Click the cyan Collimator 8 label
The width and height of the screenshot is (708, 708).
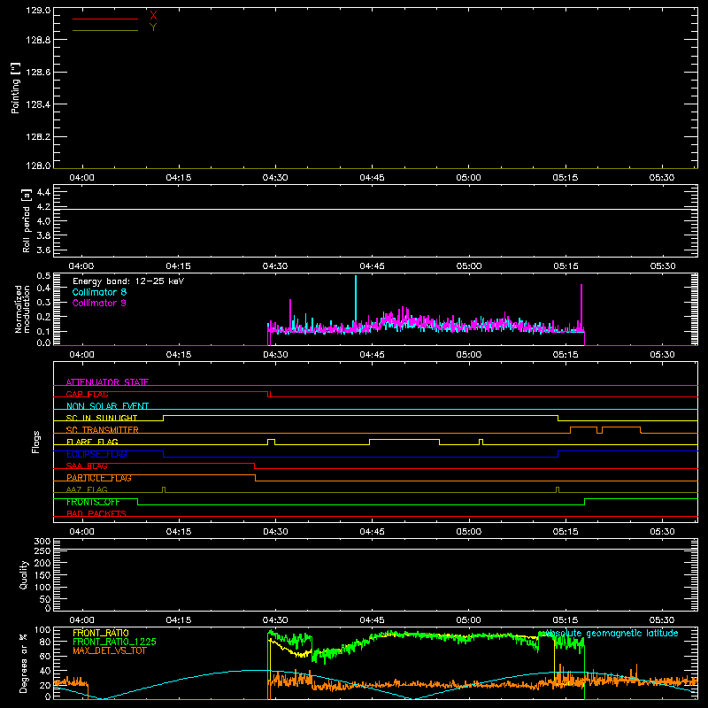99,292
